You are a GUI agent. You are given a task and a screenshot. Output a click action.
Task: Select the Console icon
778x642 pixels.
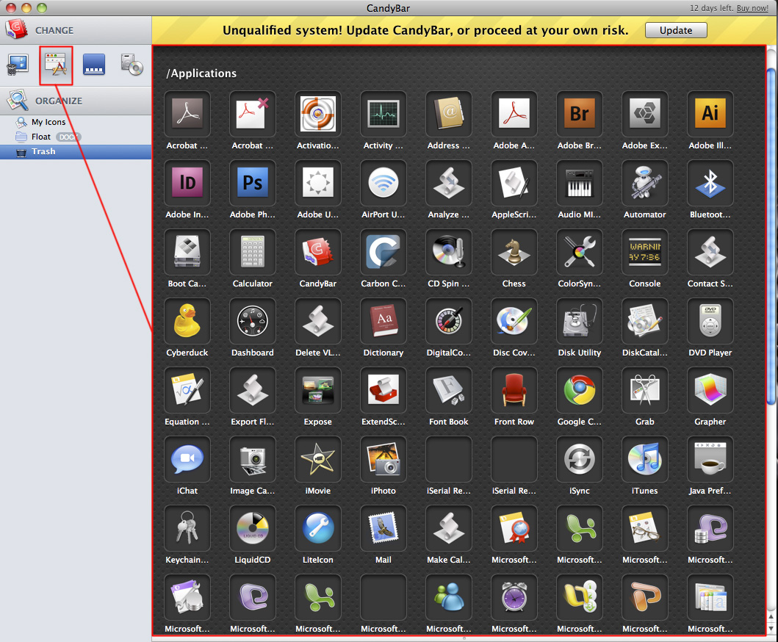644,251
